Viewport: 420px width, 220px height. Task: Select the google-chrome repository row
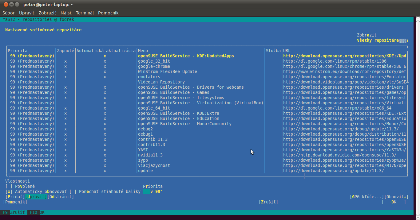pos(207,66)
